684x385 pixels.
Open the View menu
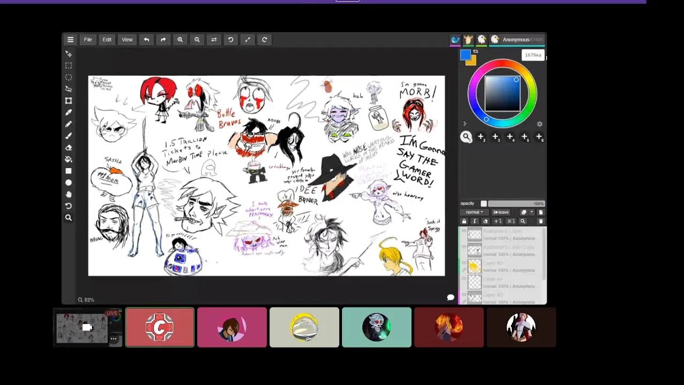[x=127, y=40]
